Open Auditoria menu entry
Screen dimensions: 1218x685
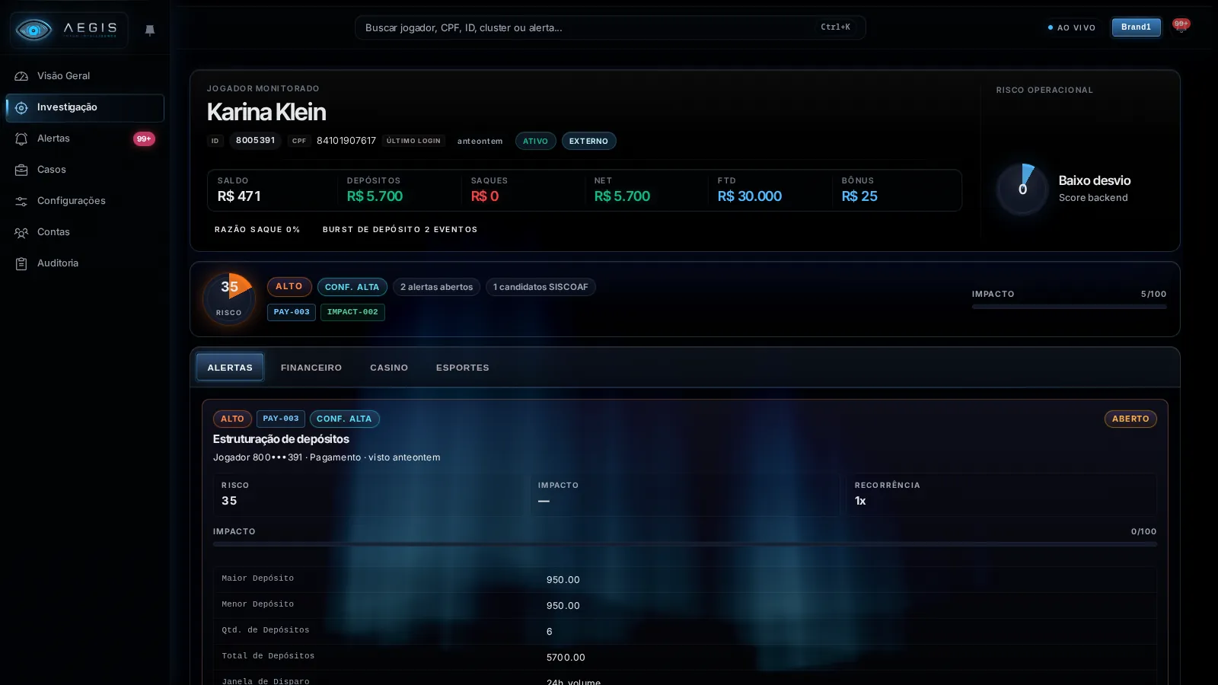(84, 263)
